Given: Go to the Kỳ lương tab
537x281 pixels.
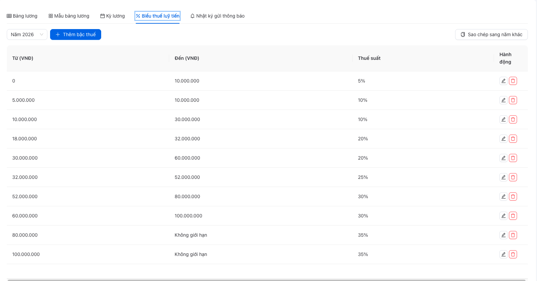Looking at the screenshot, I should click(x=113, y=16).
